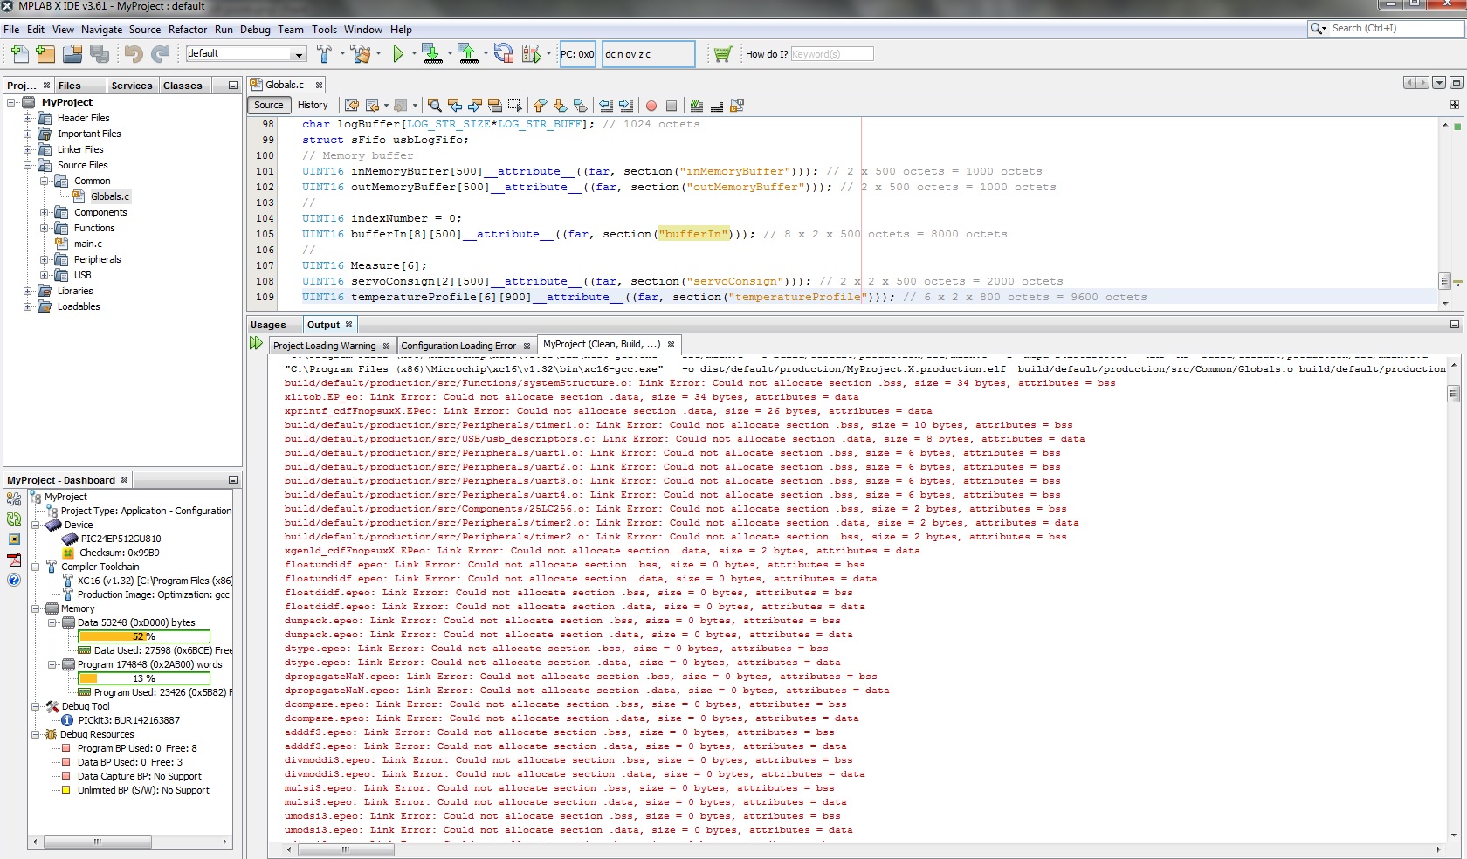Click the Shift Line Right icon
Image resolution: width=1467 pixels, height=859 pixels.
coord(626,106)
